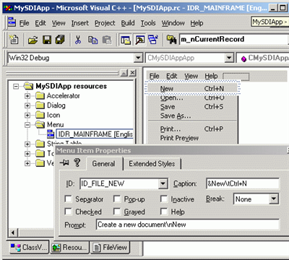Switch to the FileView tab
This screenshot has width=289, height=260.
(x=111, y=247)
